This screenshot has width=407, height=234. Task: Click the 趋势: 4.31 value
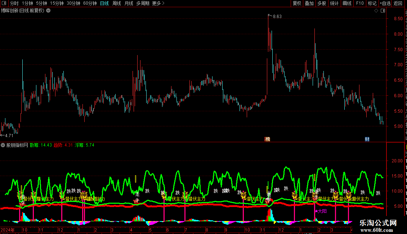63,145
